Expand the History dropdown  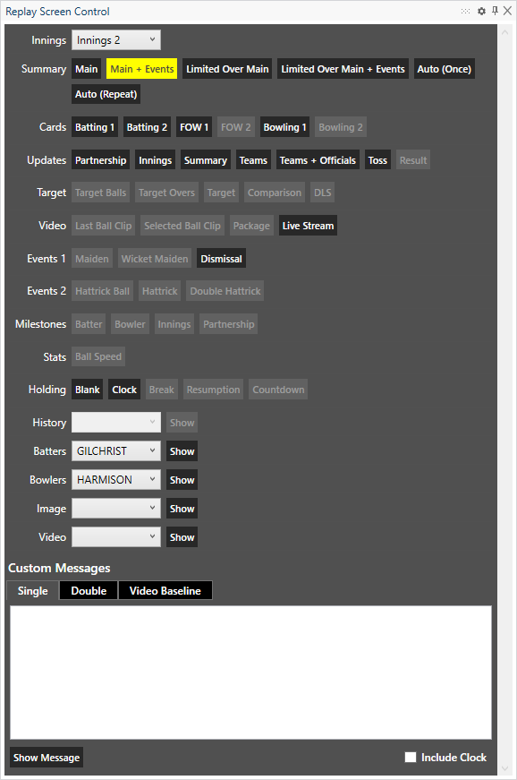click(116, 423)
